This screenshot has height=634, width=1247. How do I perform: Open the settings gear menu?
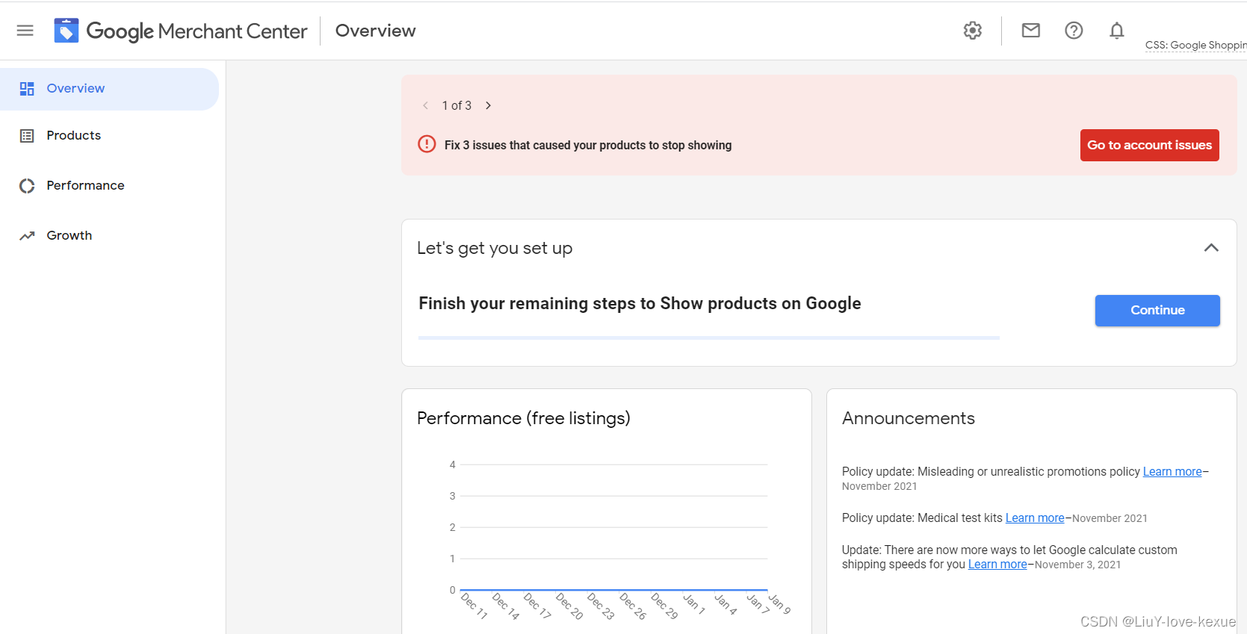972,31
